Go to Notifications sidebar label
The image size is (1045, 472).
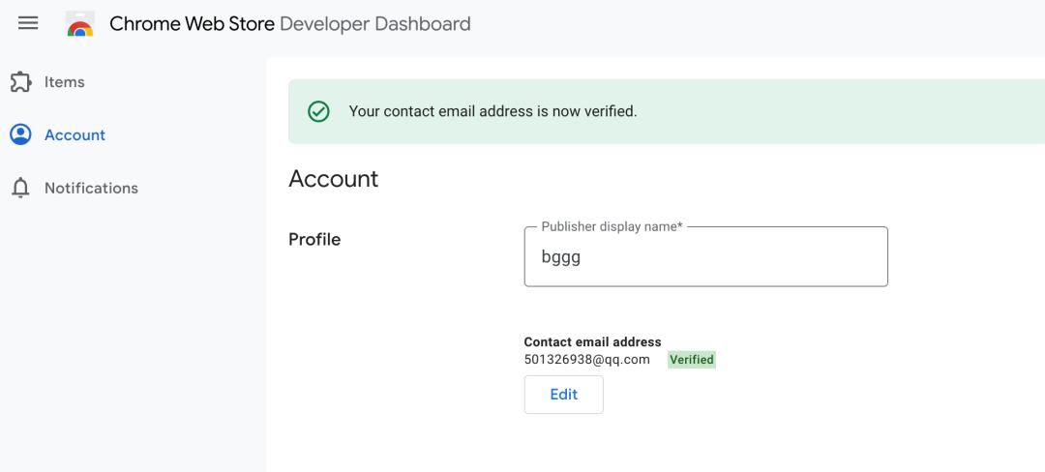91,188
